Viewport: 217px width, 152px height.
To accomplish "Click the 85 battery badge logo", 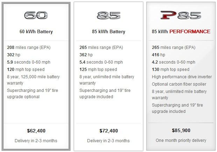I will [108, 15].
